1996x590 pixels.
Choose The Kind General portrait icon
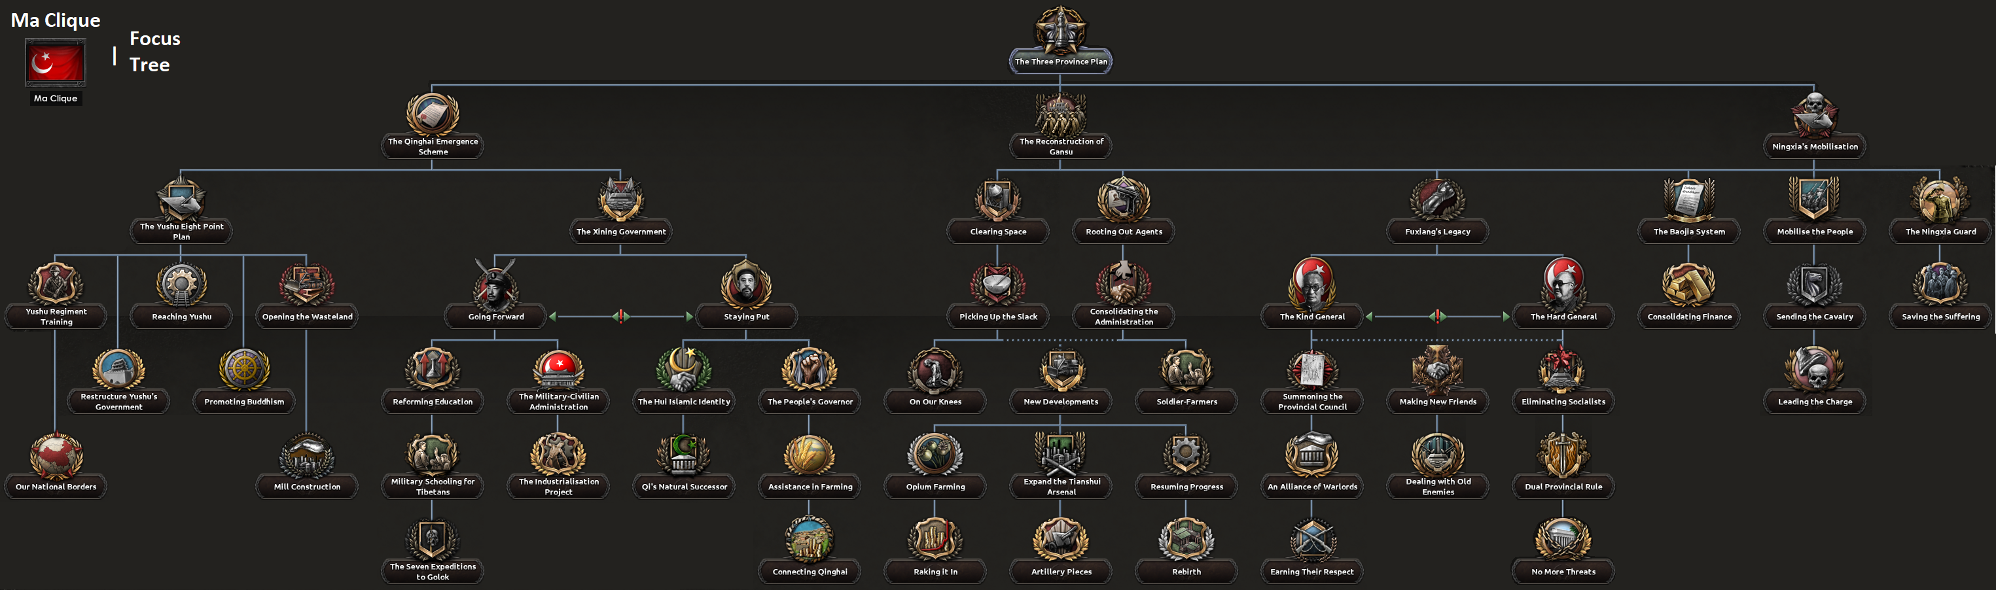tap(1312, 284)
